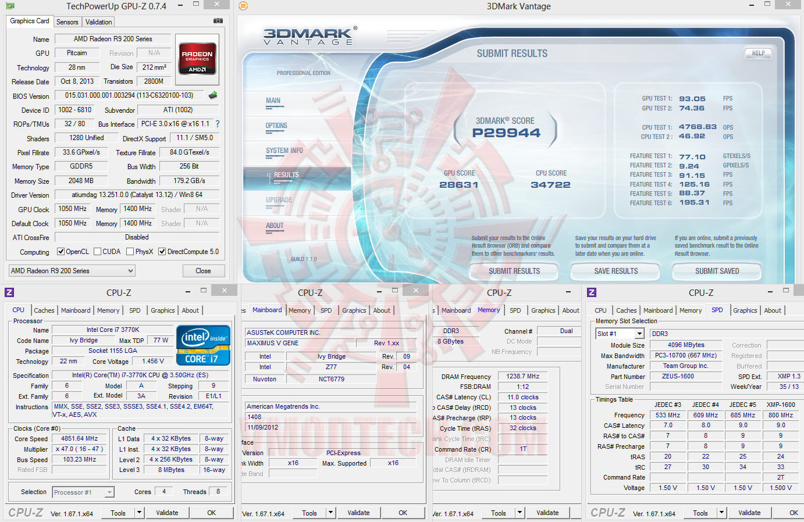
Task: Click the HELP button in 3DMark Vantage
Action: (x=758, y=53)
